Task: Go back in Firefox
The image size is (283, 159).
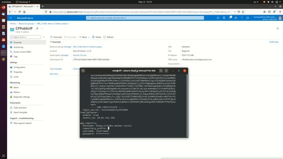Action: [10, 12]
